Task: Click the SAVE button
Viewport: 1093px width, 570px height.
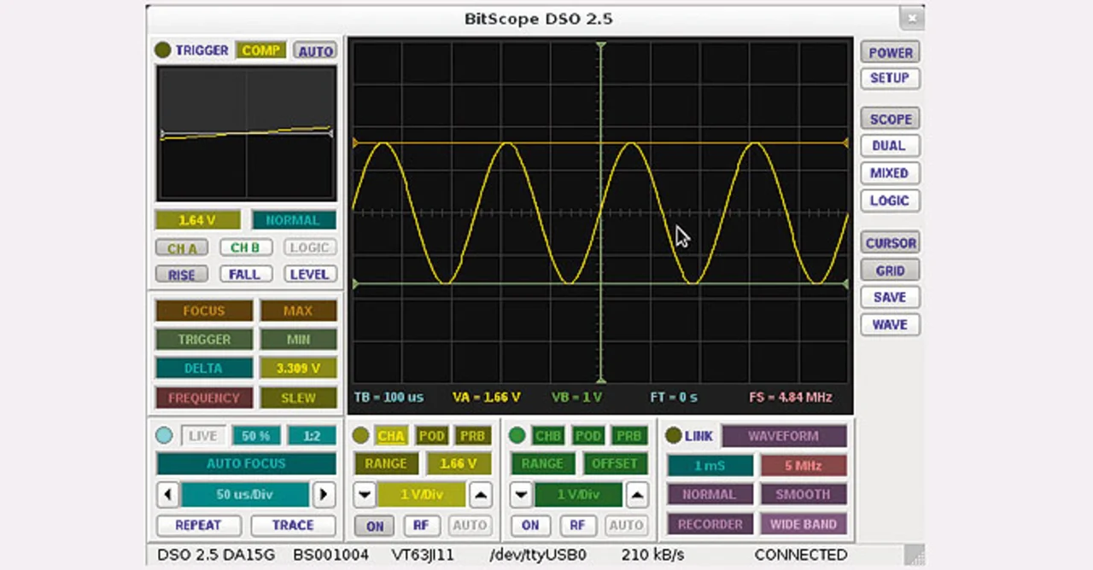Action: (890, 297)
